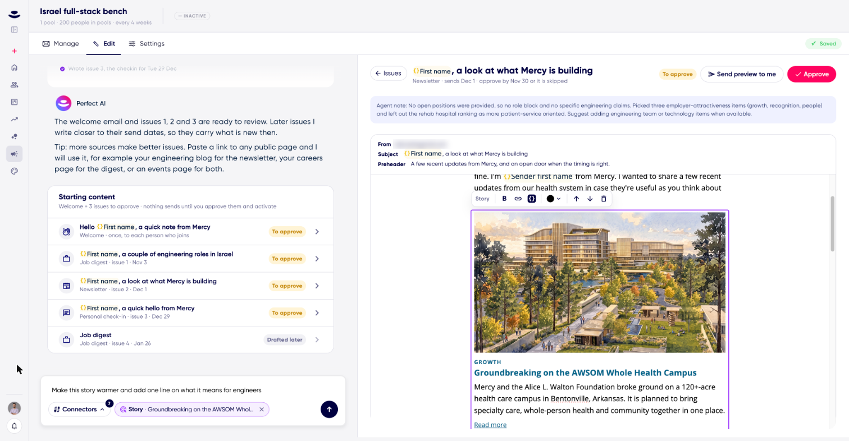Open the palette icon in sidebar
Viewport: 849px width, 441px height.
pos(15,171)
